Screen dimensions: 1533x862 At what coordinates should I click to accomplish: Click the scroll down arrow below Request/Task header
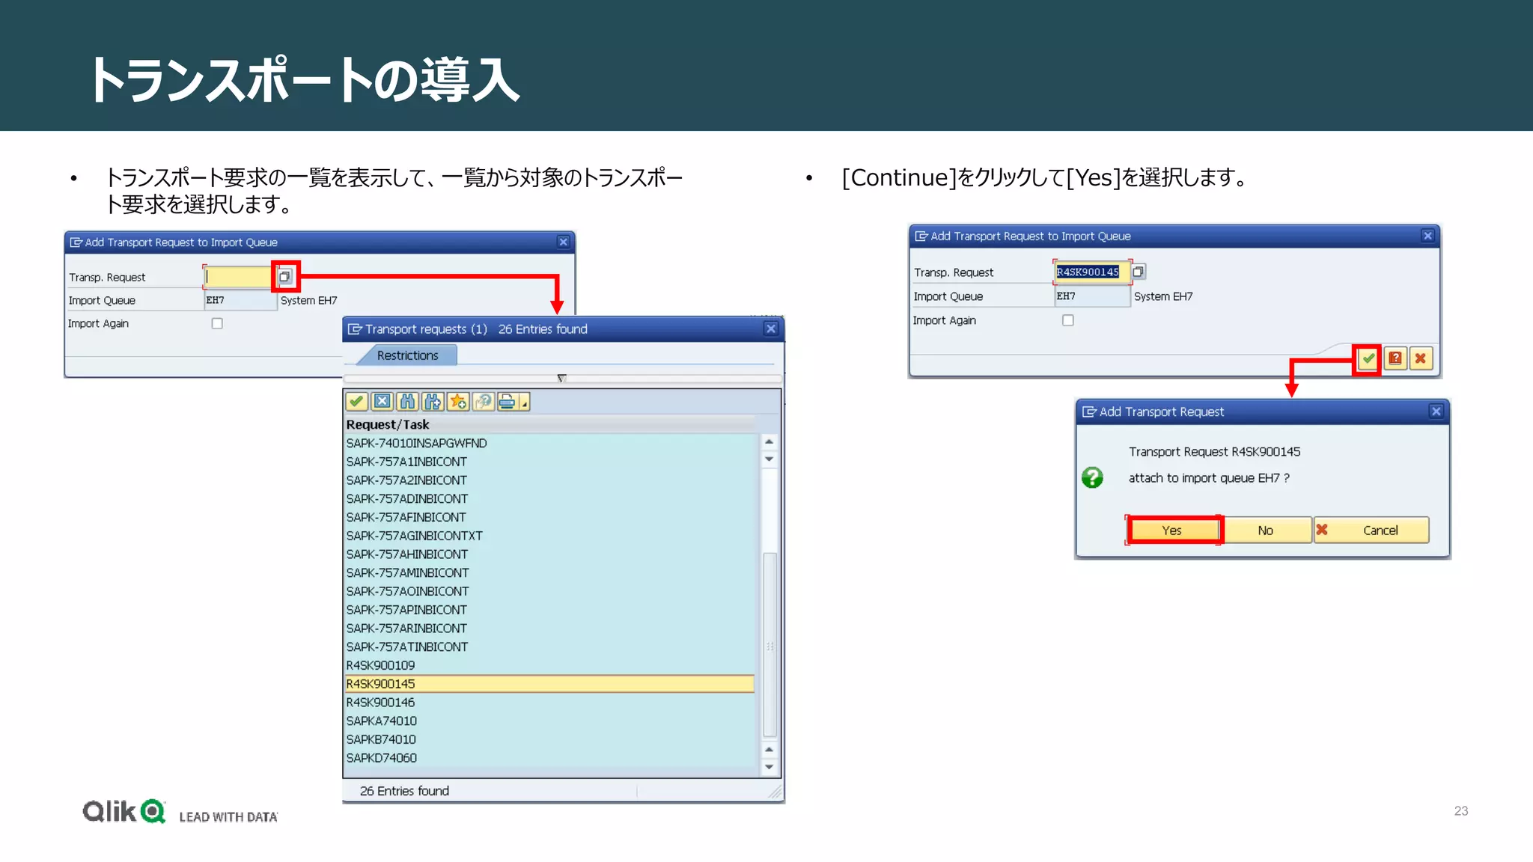pos(769,459)
